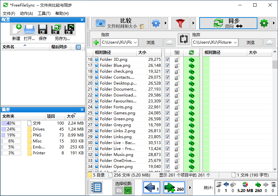Add a folder pair with the green plus

coord(95,42)
